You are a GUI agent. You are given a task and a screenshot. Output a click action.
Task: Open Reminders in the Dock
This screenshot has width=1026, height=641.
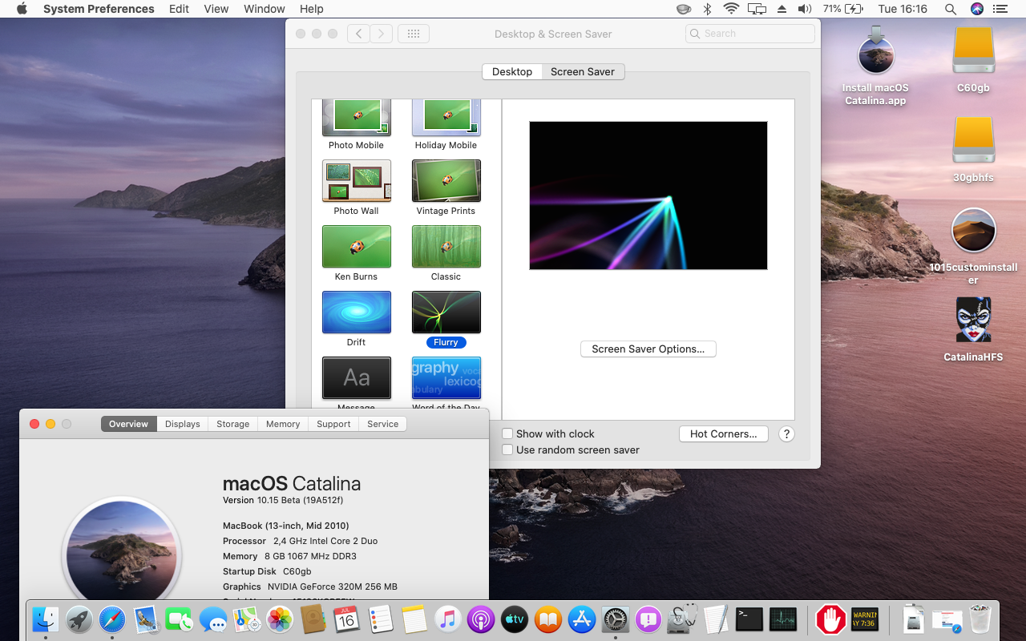coord(380,619)
